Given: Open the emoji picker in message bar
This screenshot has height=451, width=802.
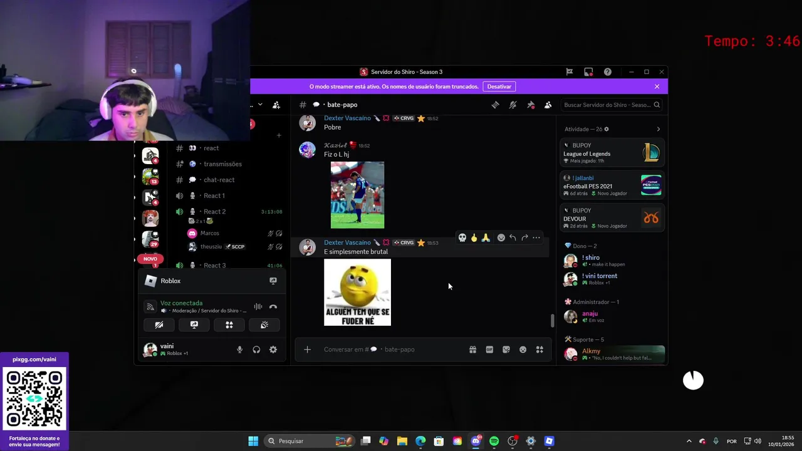Looking at the screenshot, I should [523, 350].
